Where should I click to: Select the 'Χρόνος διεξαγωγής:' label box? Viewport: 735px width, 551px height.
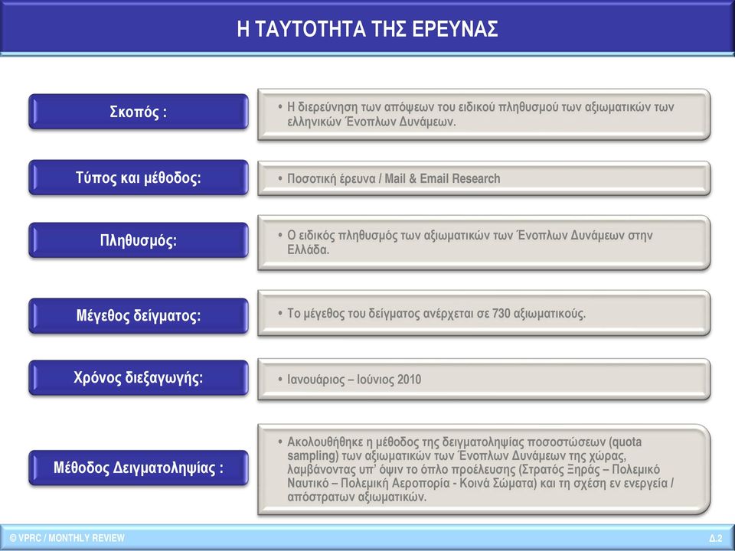point(139,377)
